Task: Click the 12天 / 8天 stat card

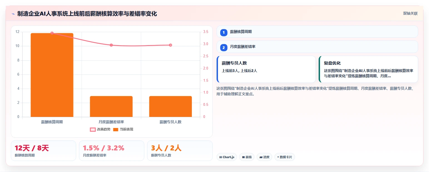Action: click(43, 151)
